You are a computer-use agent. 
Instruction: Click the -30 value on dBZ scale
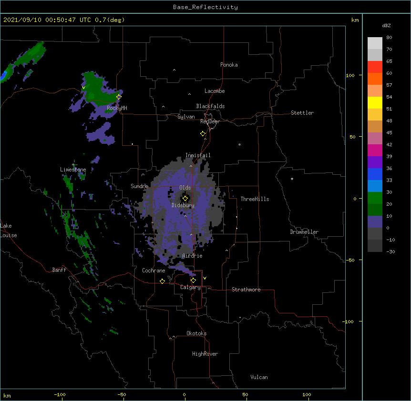(390, 251)
